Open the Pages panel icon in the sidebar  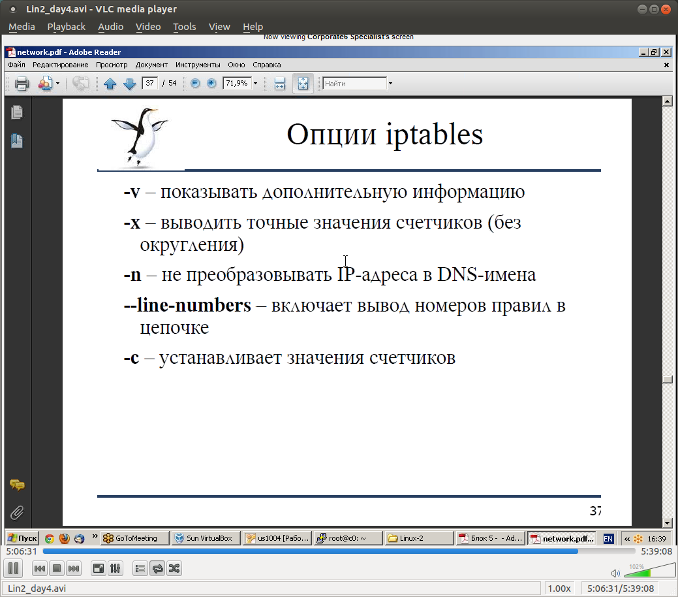pyautogui.click(x=17, y=112)
